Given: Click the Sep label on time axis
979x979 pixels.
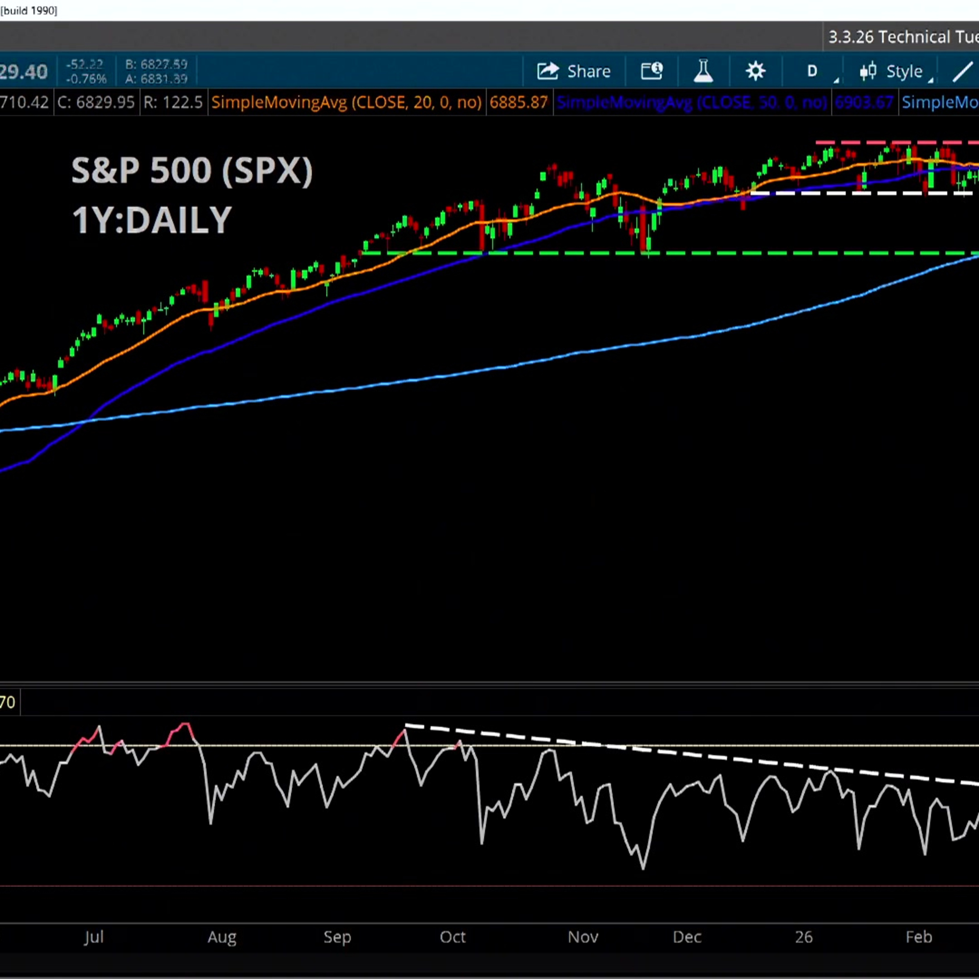Looking at the screenshot, I should pyautogui.click(x=337, y=937).
